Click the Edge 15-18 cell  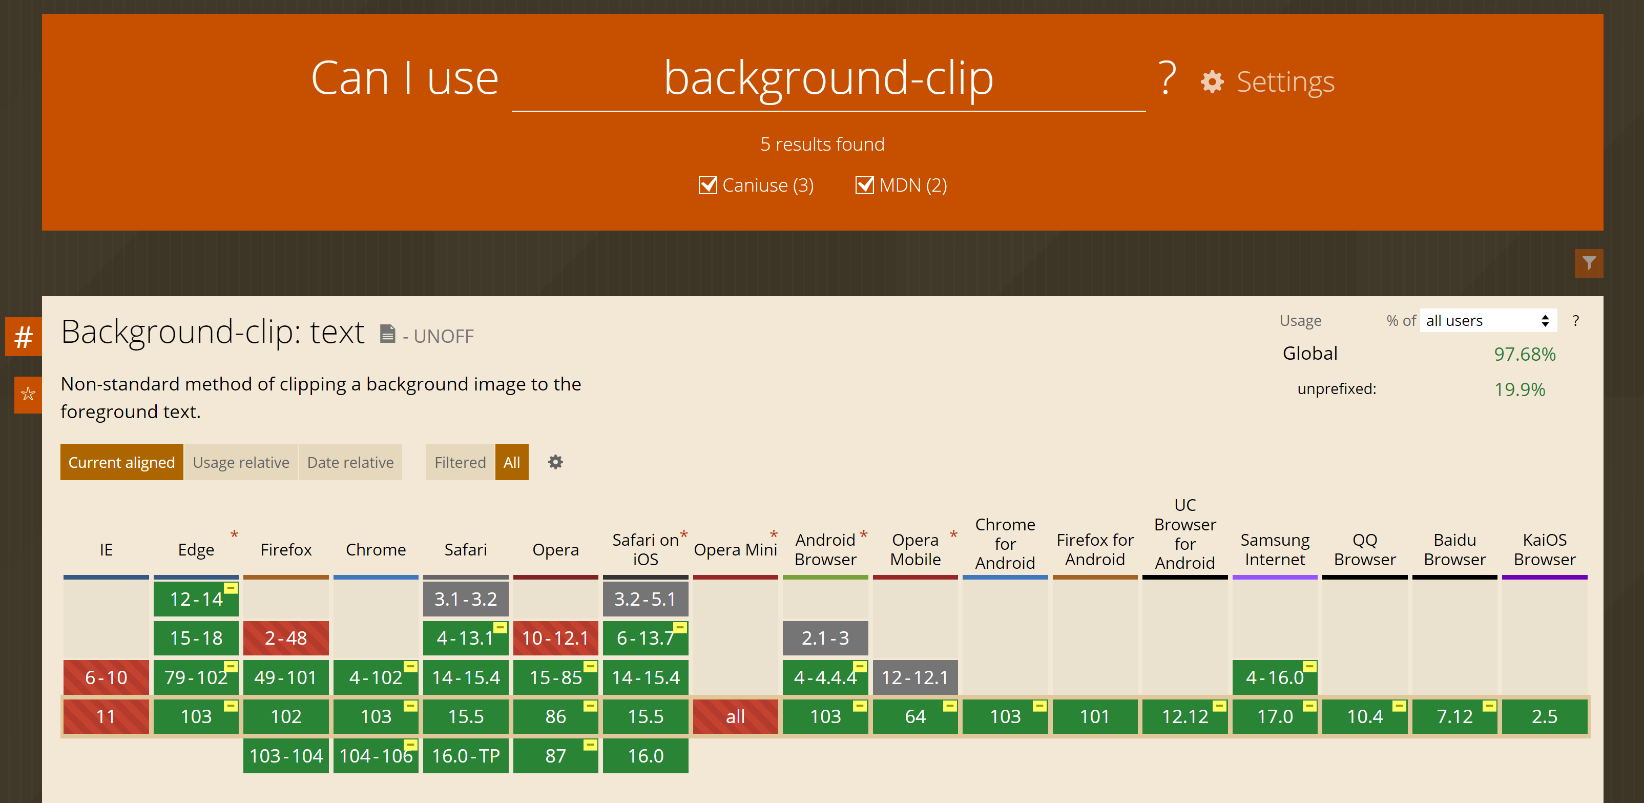tap(196, 637)
